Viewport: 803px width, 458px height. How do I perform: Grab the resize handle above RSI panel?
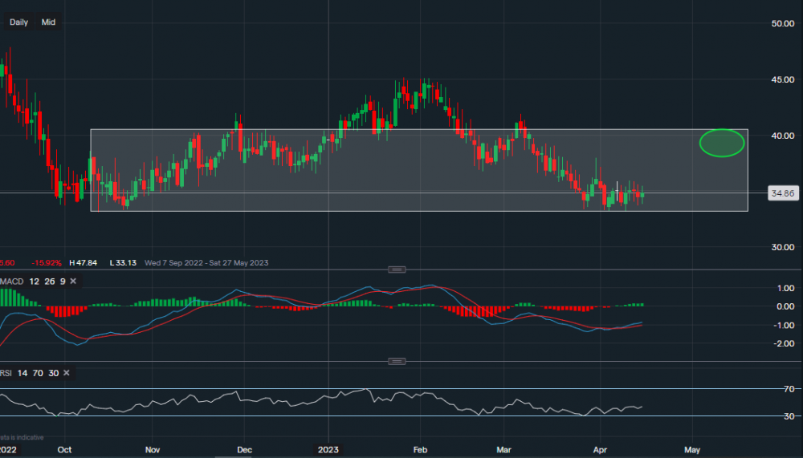coord(396,361)
